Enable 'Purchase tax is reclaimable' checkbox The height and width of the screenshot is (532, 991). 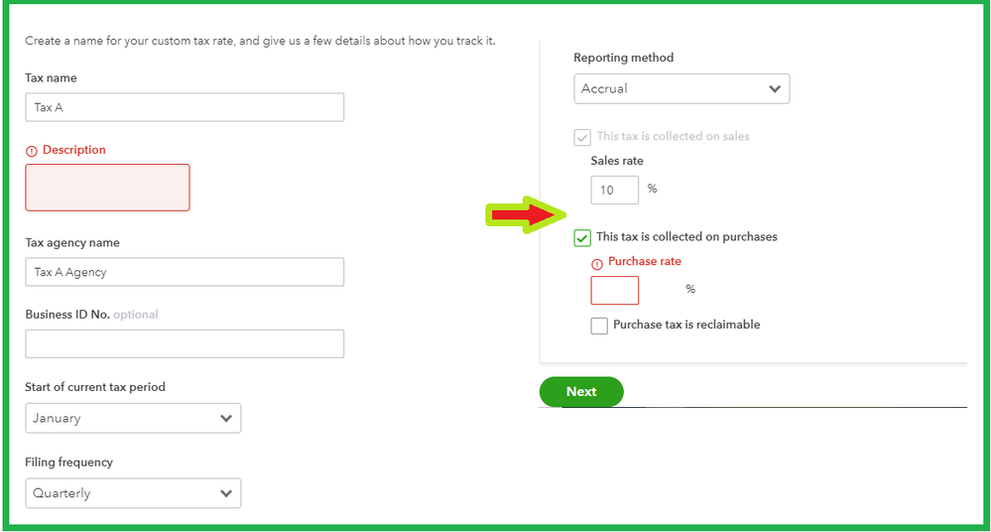pyautogui.click(x=599, y=326)
